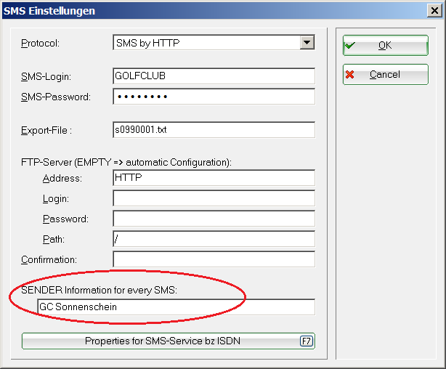Open Properties for SMS-Service bz ISDN
This screenshot has height=369, width=446.
[169, 341]
